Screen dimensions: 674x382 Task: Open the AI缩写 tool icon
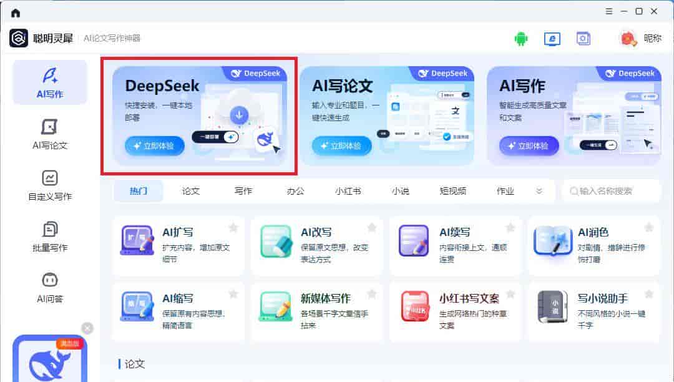[x=137, y=306]
